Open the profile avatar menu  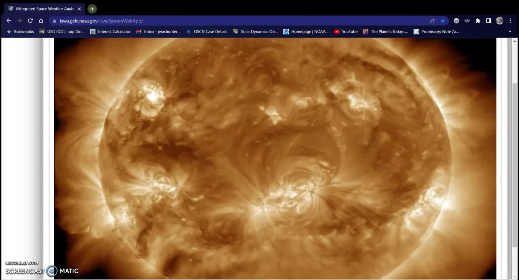[x=499, y=21]
